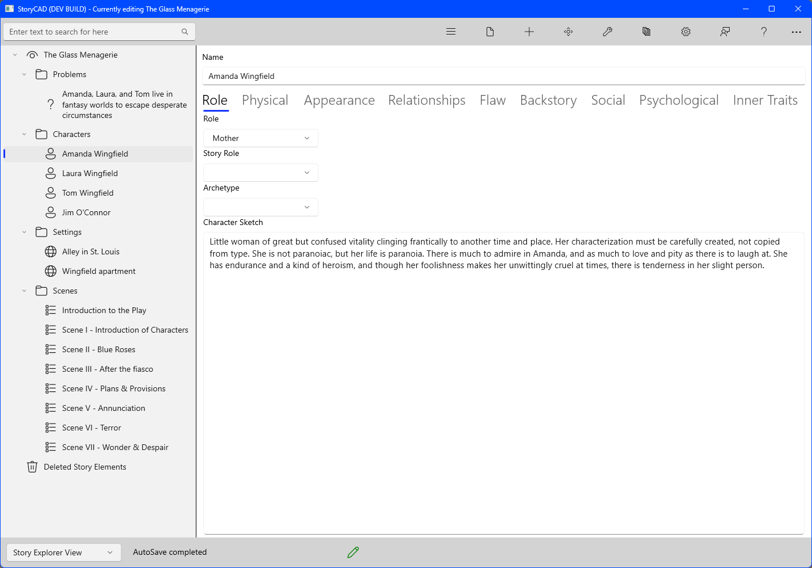
Task: Open Scene VII - Wonder & Despair
Action: [115, 447]
